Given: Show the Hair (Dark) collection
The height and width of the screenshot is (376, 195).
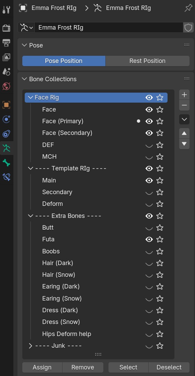Looking at the screenshot, I should point(149,263).
